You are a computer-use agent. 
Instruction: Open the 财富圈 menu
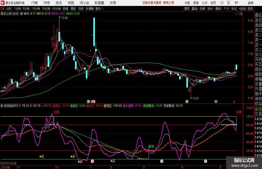[99, 3]
